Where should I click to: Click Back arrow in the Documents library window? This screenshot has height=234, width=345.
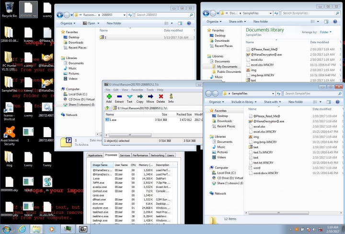[x=206, y=13]
